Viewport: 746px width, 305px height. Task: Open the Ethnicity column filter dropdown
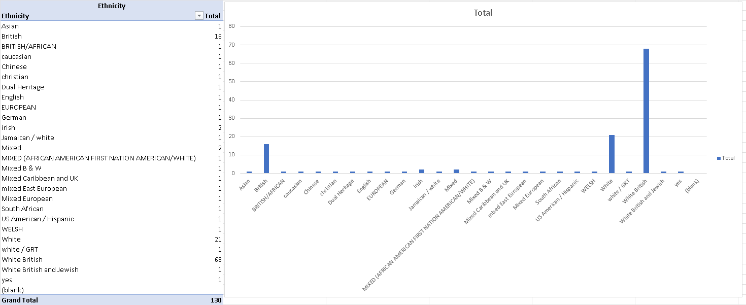tap(199, 16)
